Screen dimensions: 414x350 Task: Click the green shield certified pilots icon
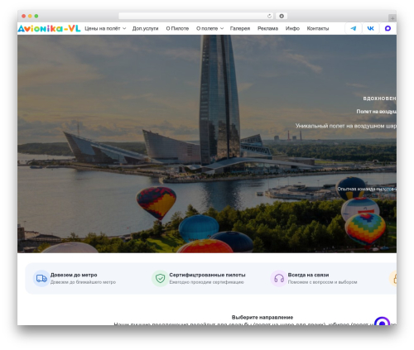coord(160,278)
